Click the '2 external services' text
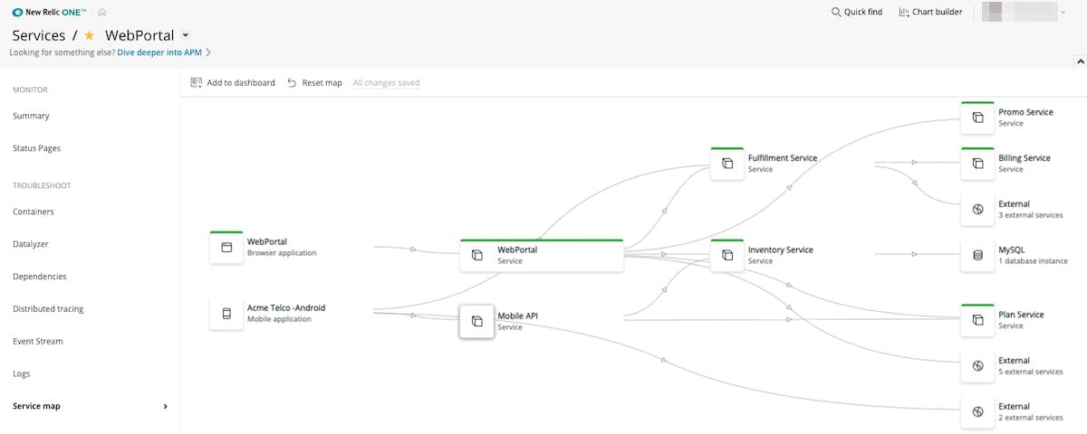The width and height of the screenshot is (1087, 434). [1031, 418]
